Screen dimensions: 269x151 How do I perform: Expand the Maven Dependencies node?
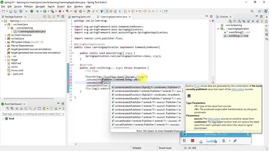point(5,46)
